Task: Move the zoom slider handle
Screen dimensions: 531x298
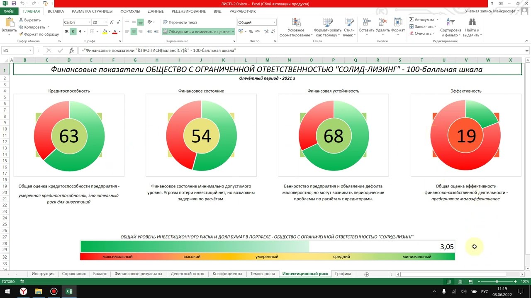Action: coord(497,281)
